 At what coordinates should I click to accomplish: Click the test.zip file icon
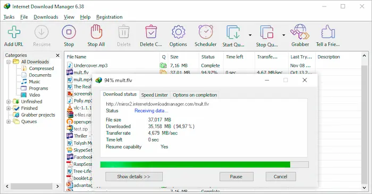[70, 129]
